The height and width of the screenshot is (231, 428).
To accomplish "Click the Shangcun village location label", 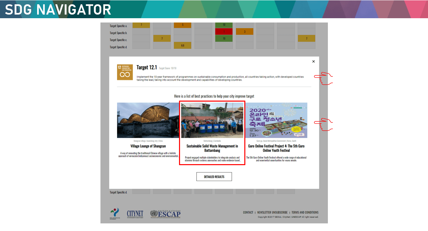I will tap(148, 141).
